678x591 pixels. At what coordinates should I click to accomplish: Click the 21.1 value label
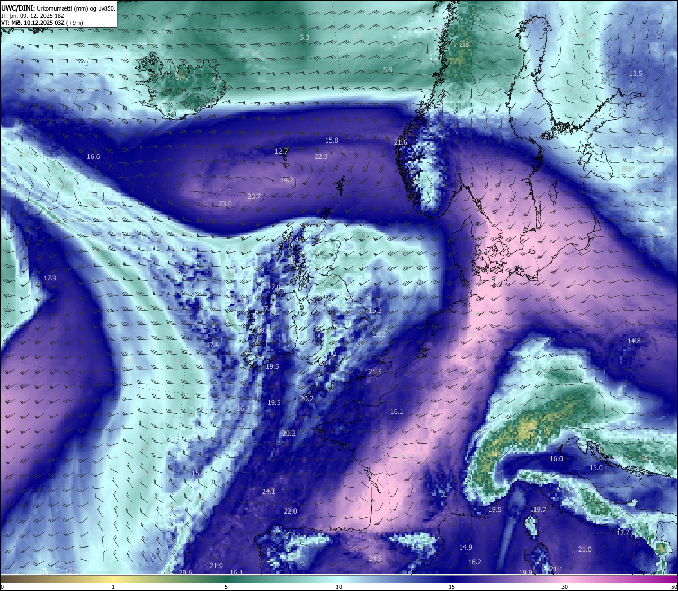[556, 569]
